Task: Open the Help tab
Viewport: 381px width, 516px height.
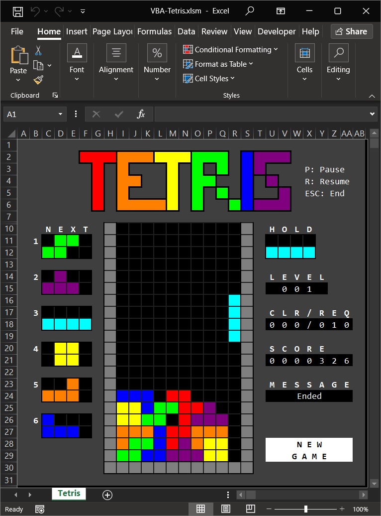Action: pyautogui.click(x=311, y=31)
